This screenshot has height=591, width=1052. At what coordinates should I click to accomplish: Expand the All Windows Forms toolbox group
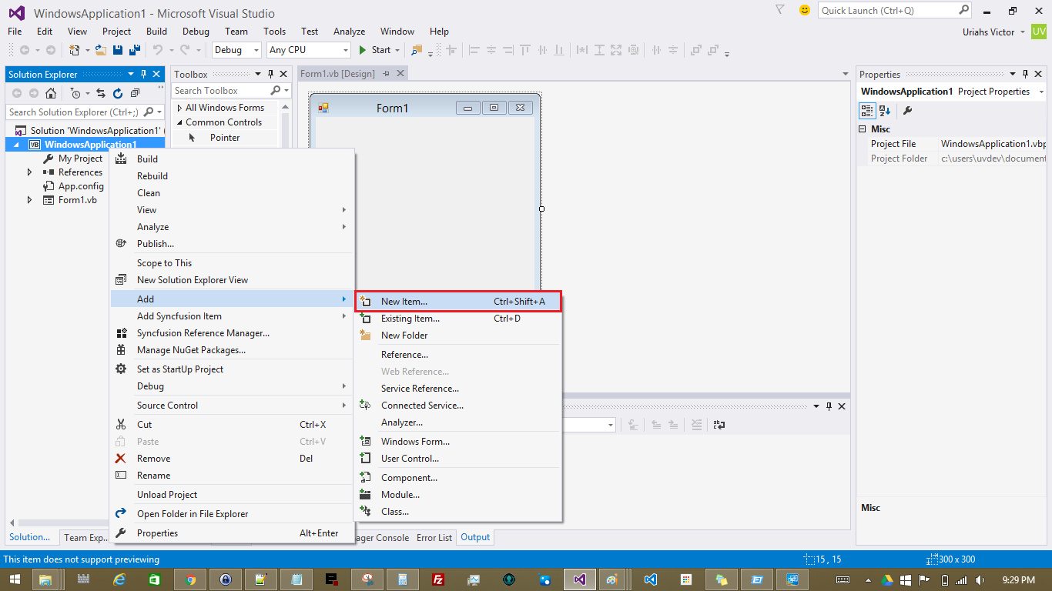[x=179, y=108]
